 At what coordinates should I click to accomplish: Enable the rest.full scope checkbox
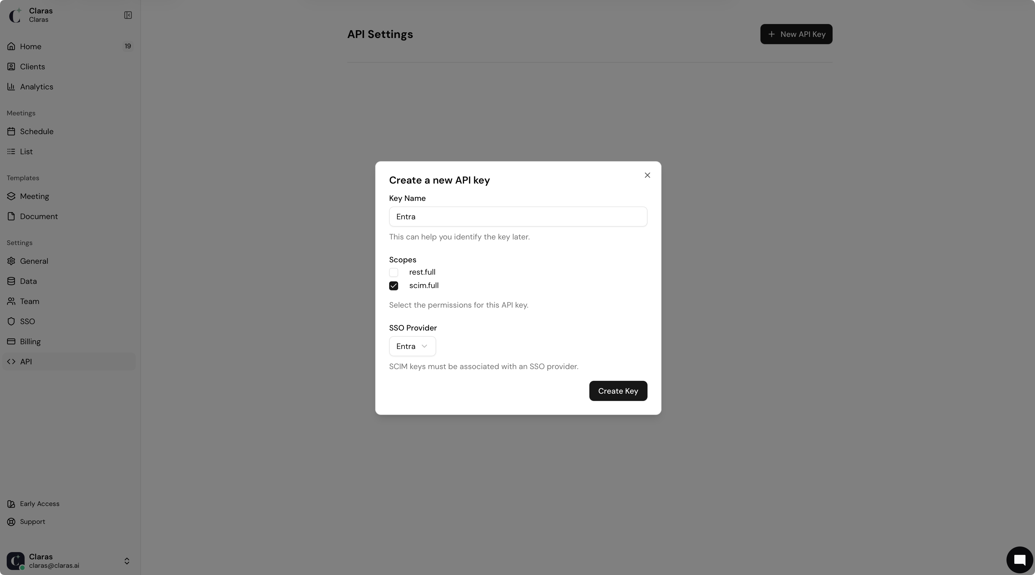click(x=393, y=272)
